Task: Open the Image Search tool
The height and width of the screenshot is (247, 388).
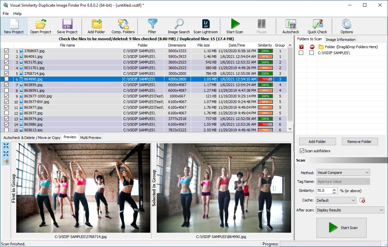Action: [x=178, y=26]
